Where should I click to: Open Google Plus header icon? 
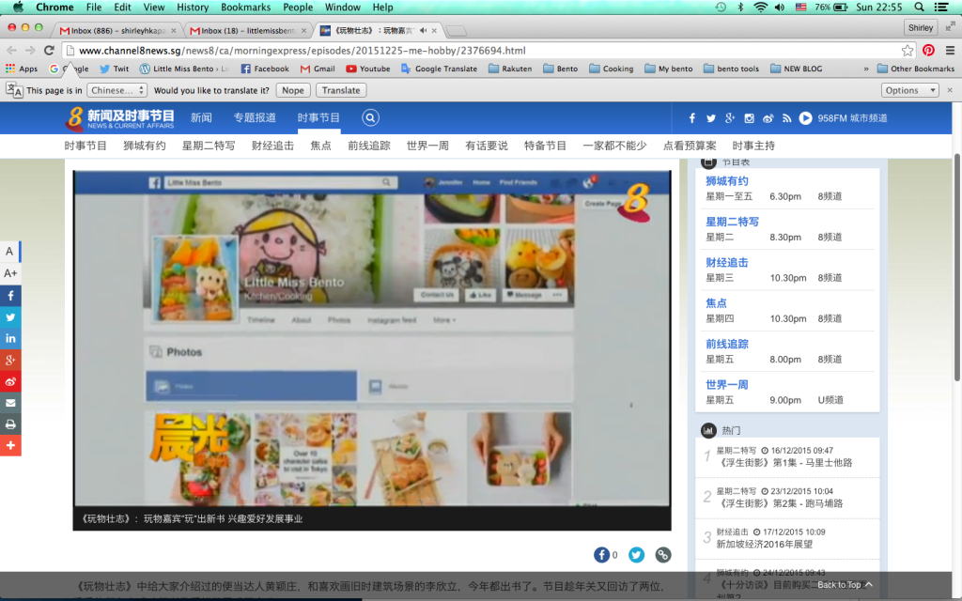[729, 118]
